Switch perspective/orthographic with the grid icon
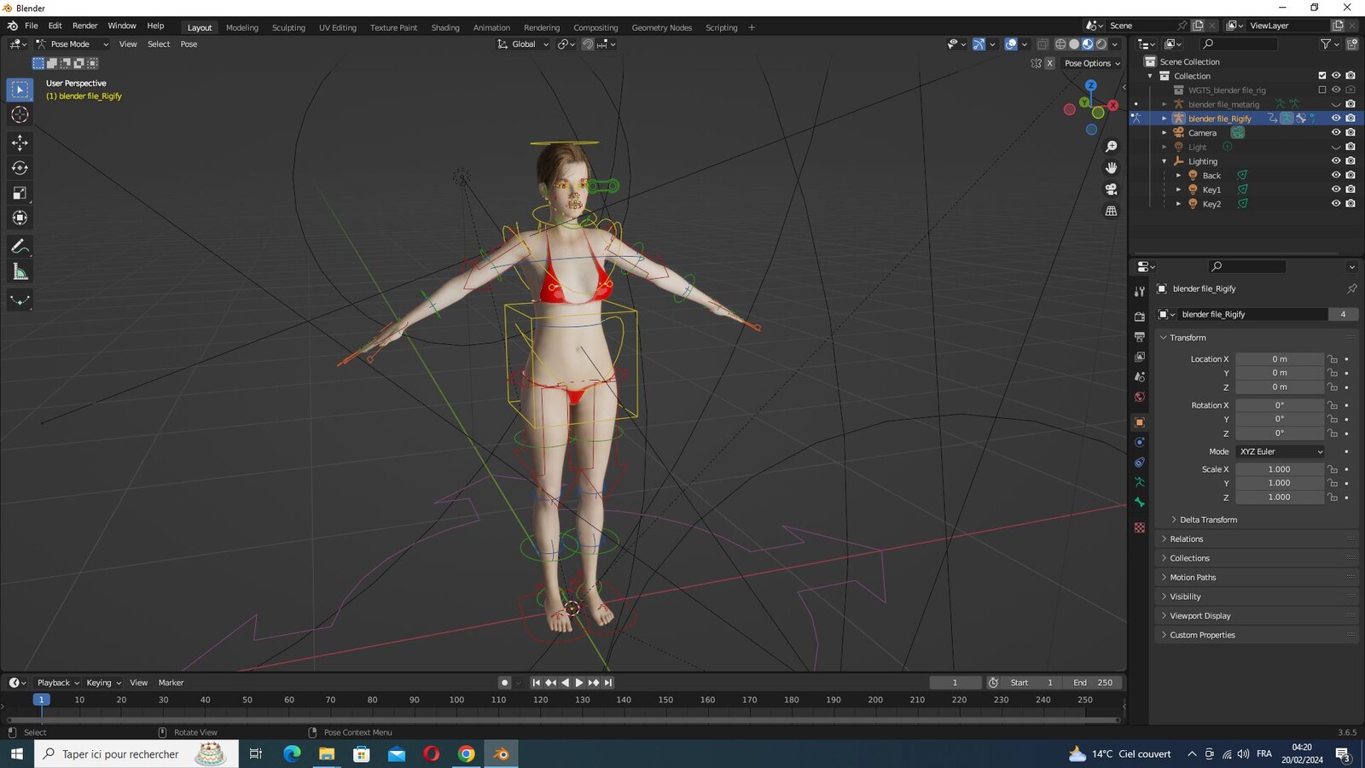The image size is (1365, 768). (1111, 211)
